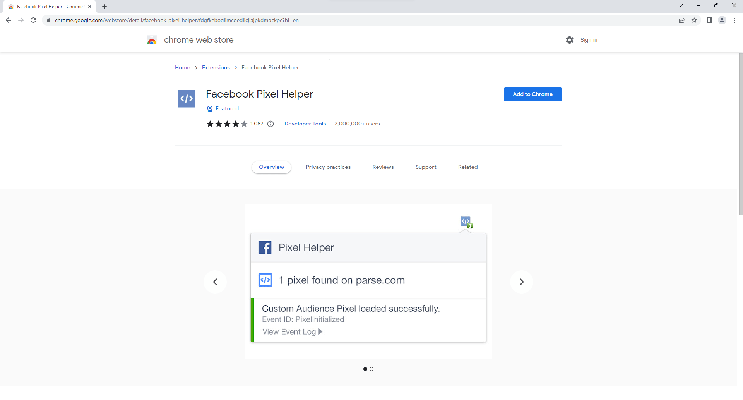Go back using the browser back arrow
Image resolution: width=743 pixels, height=400 pixels.
[9, 20]
